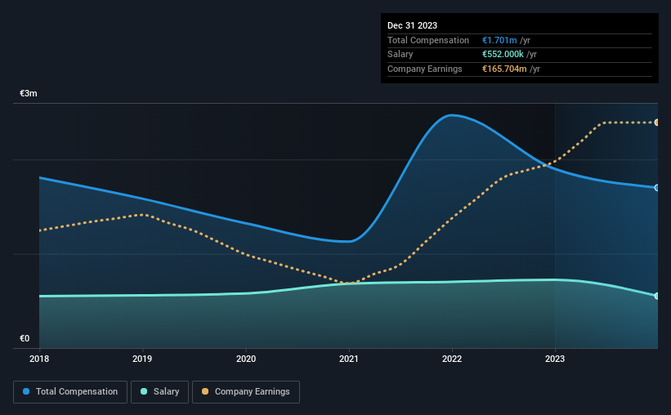The image size is (671, 415).
Task: Click the Company Earnings label in tooltip
Action: [424, 69]
